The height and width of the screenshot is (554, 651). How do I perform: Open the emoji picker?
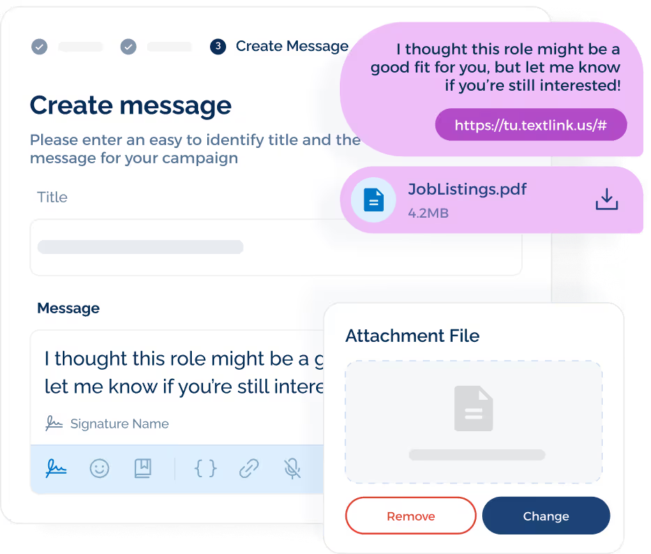tap(99, 468)
